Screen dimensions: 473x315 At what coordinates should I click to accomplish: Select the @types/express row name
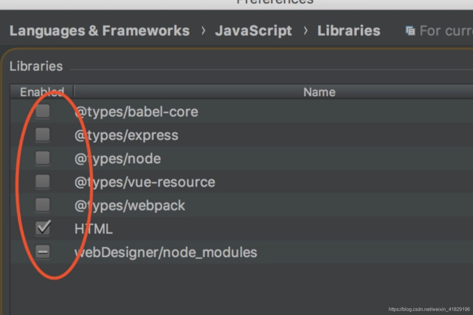pyautogui.click(x=126, y=135)
